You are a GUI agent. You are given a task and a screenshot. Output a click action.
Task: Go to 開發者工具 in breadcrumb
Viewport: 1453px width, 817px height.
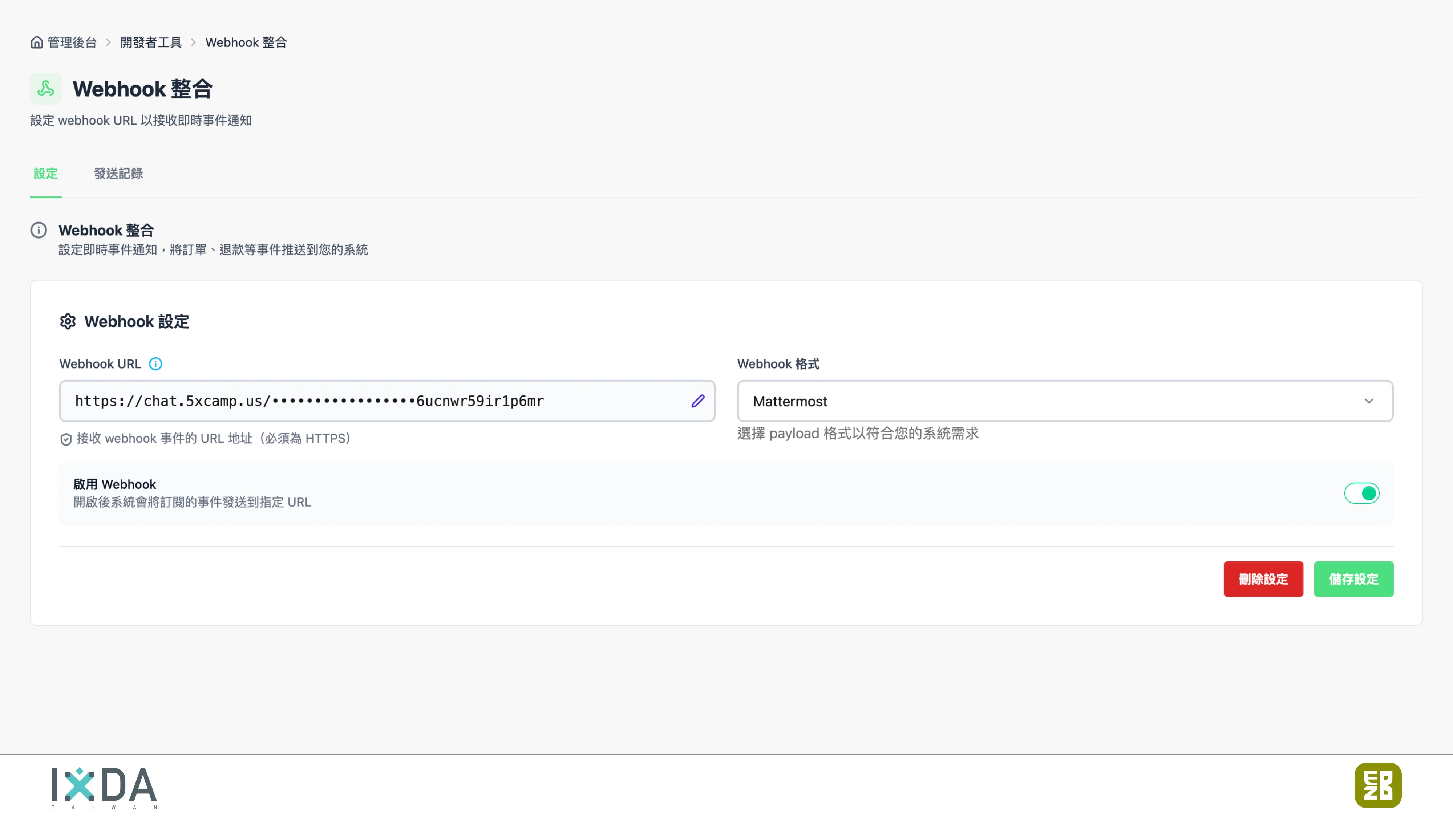[151, 42]
